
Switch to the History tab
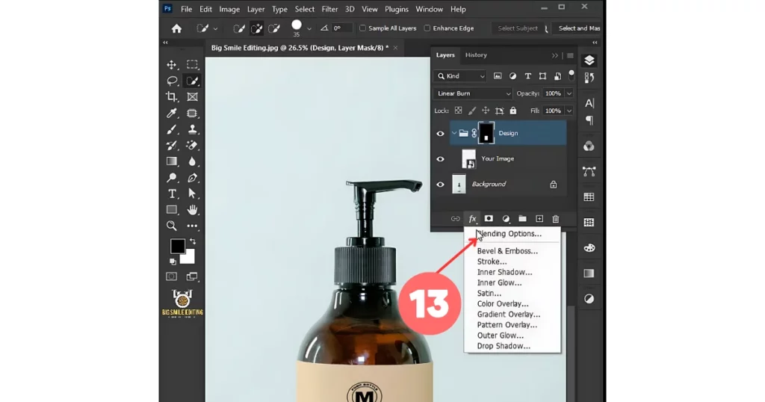pyautogui.click(x=476, y=55)
